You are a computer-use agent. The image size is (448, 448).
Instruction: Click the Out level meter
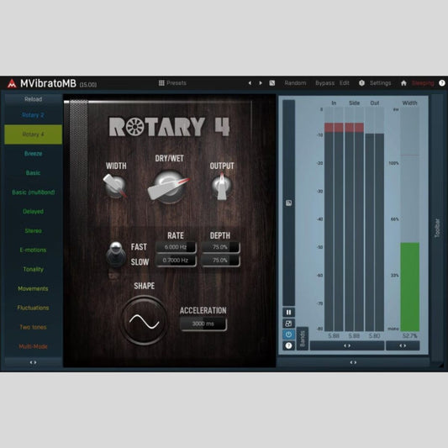(x=375, y=219)
